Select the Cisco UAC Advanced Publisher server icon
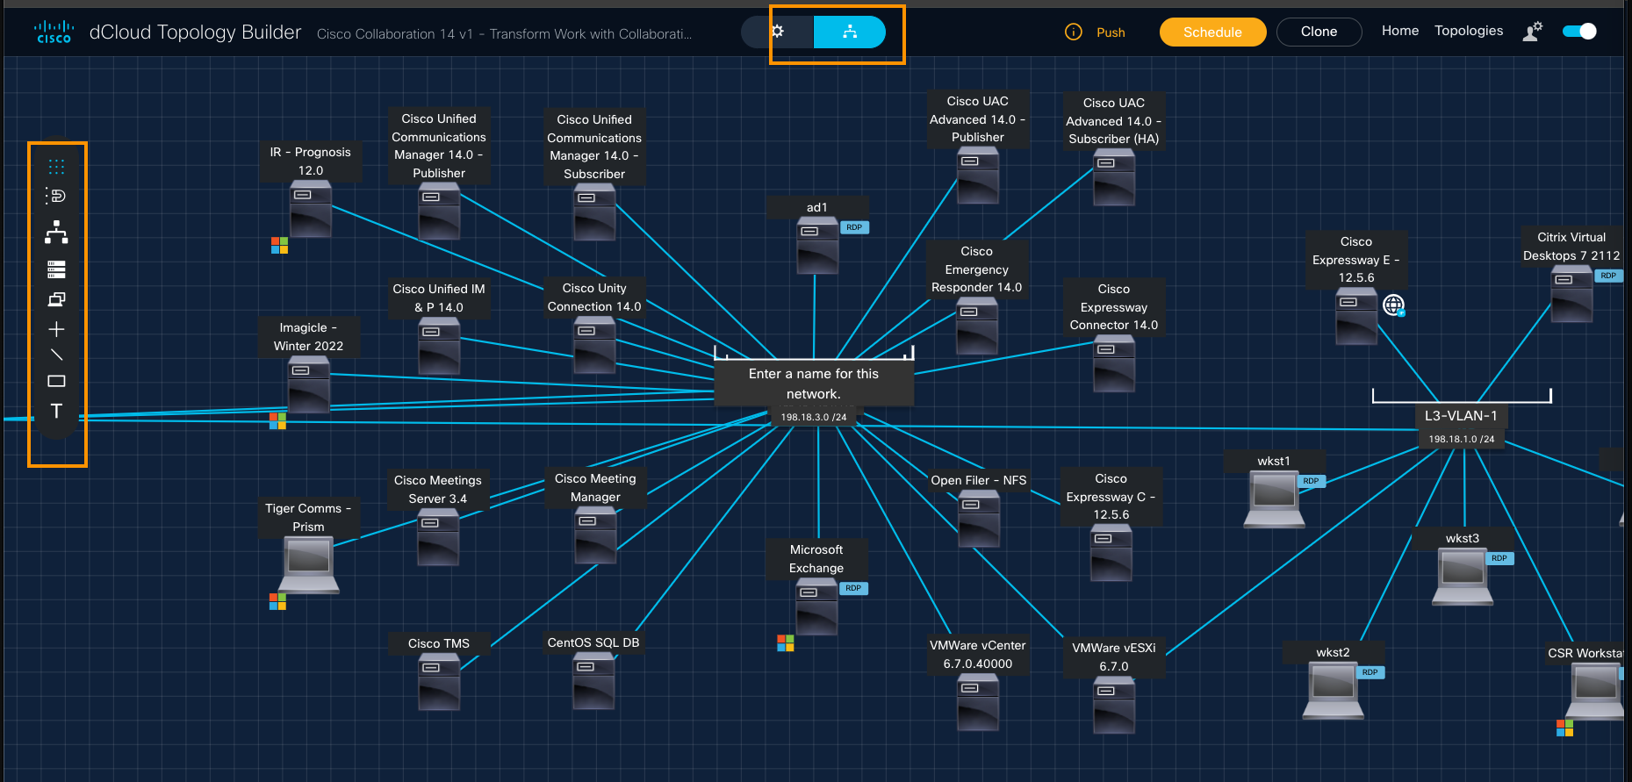The image size is (1632, 782). [977, 176]
